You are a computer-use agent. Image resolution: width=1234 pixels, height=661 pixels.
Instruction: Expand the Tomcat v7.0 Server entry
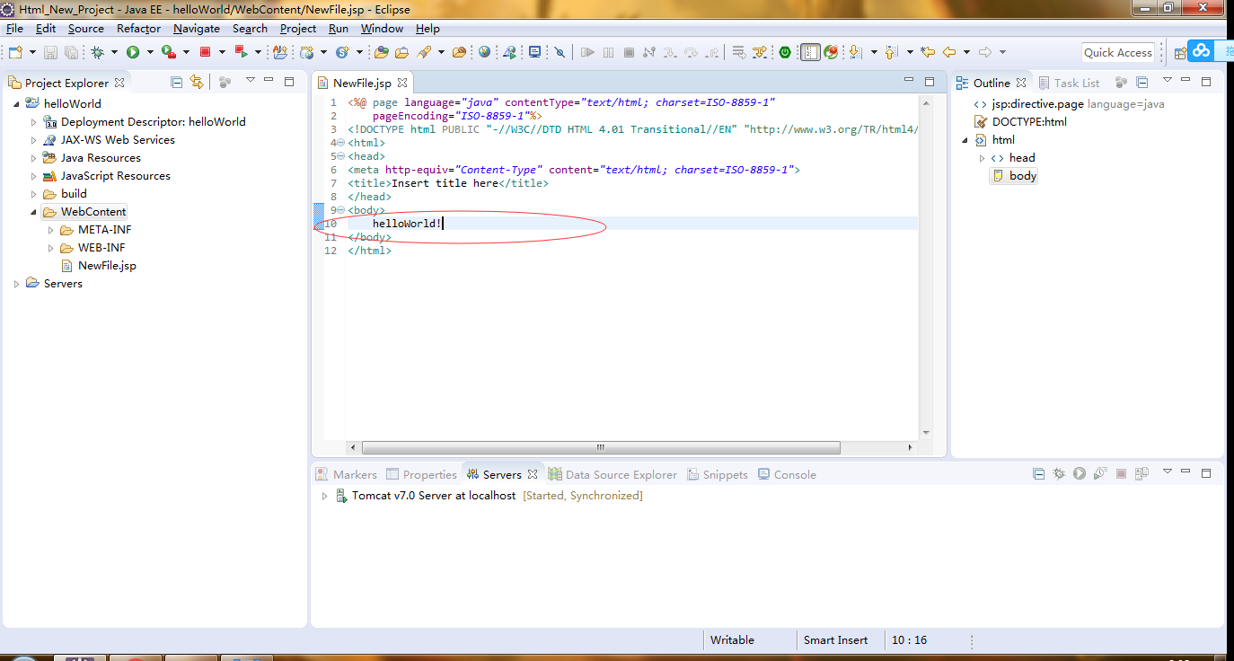click(x=324, y=495)
